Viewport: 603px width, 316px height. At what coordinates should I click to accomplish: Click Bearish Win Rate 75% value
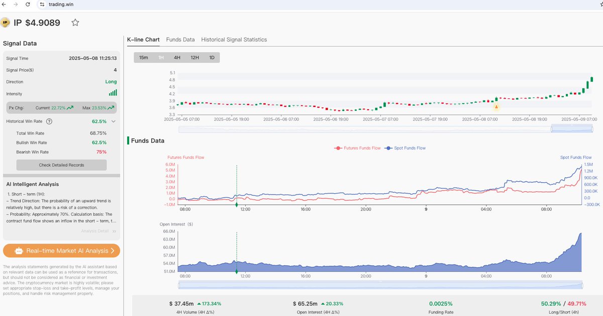tap(101, 152)
